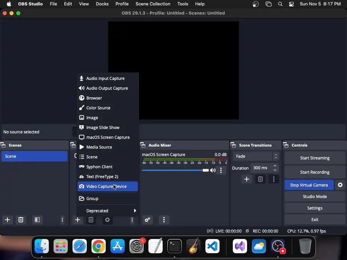Choose Media Source from list
Viewport: 347px width, 260px height.
pos(107,147)
